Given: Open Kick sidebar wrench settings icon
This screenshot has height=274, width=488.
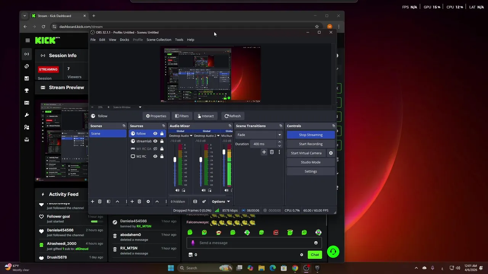Looking at the screenshot, I should pos(27,115).
